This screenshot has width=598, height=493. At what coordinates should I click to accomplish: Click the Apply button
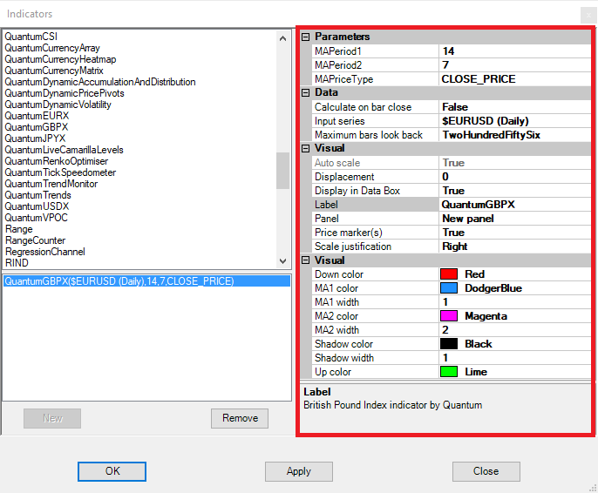299,471
